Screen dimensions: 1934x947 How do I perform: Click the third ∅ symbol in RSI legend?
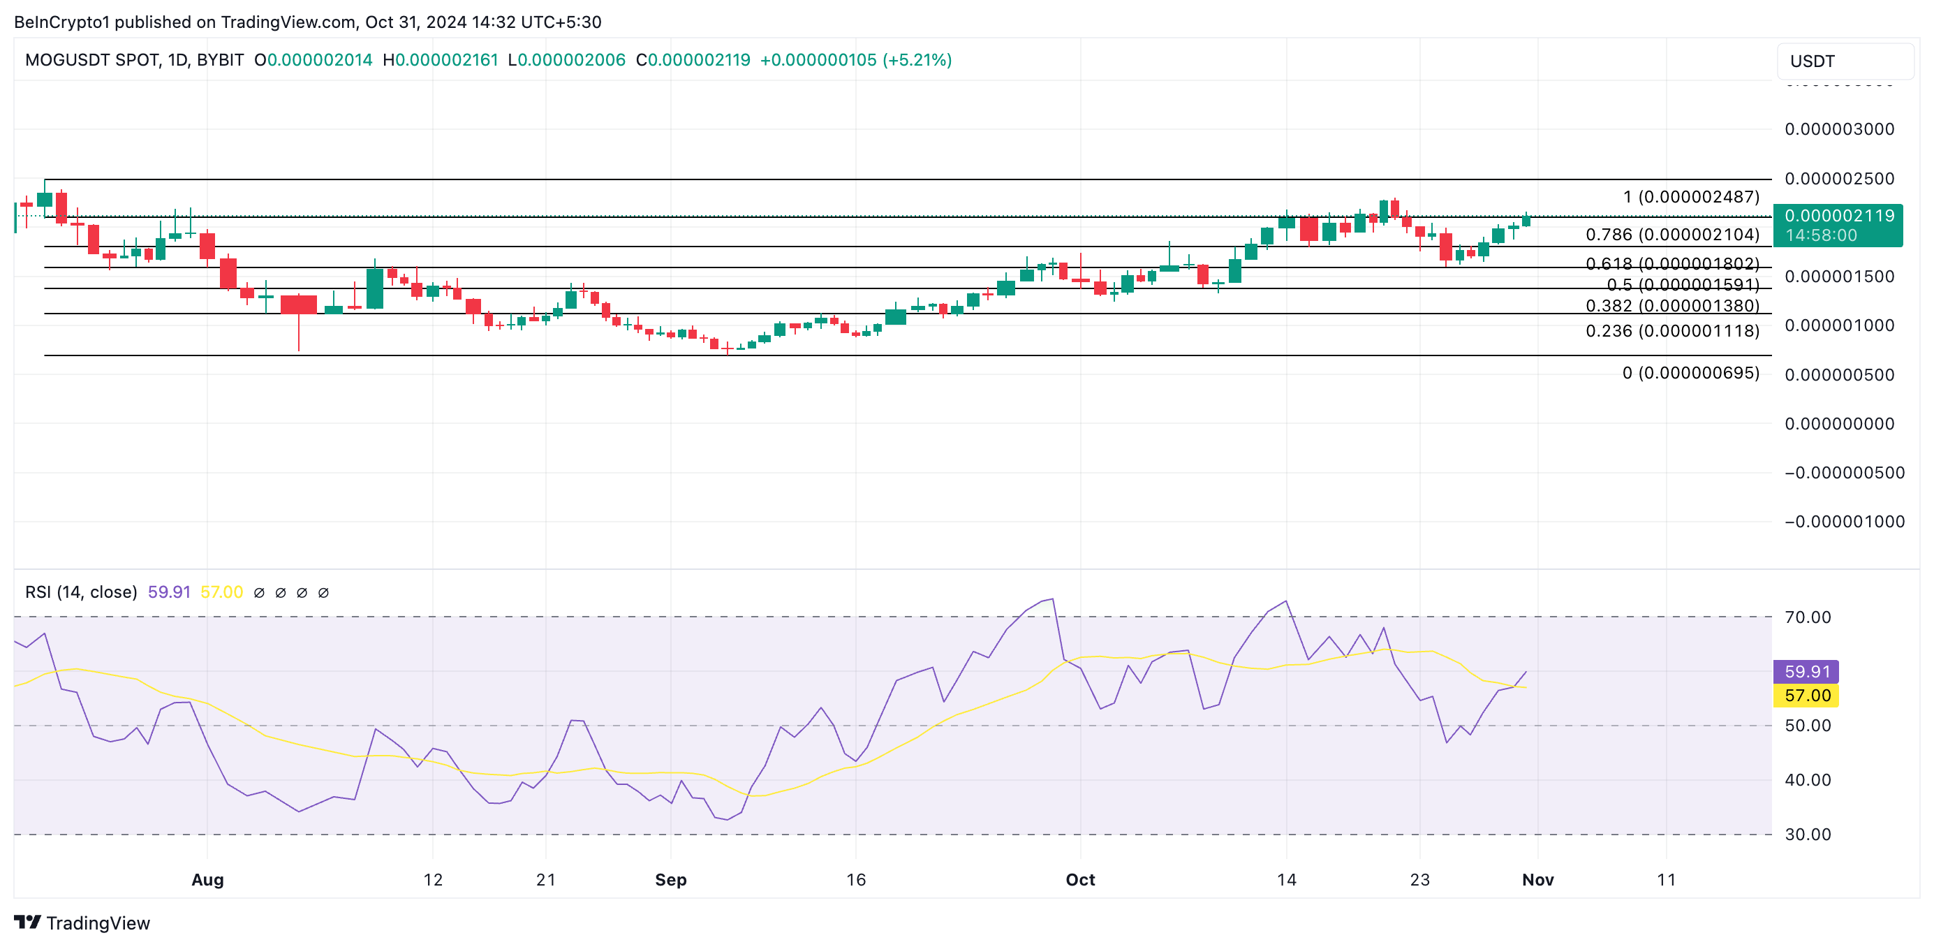[302, 592]
